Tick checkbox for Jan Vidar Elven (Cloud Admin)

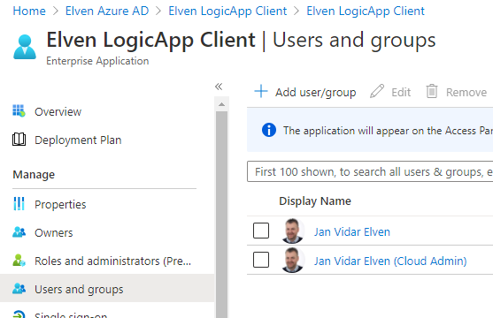[261, 260]
